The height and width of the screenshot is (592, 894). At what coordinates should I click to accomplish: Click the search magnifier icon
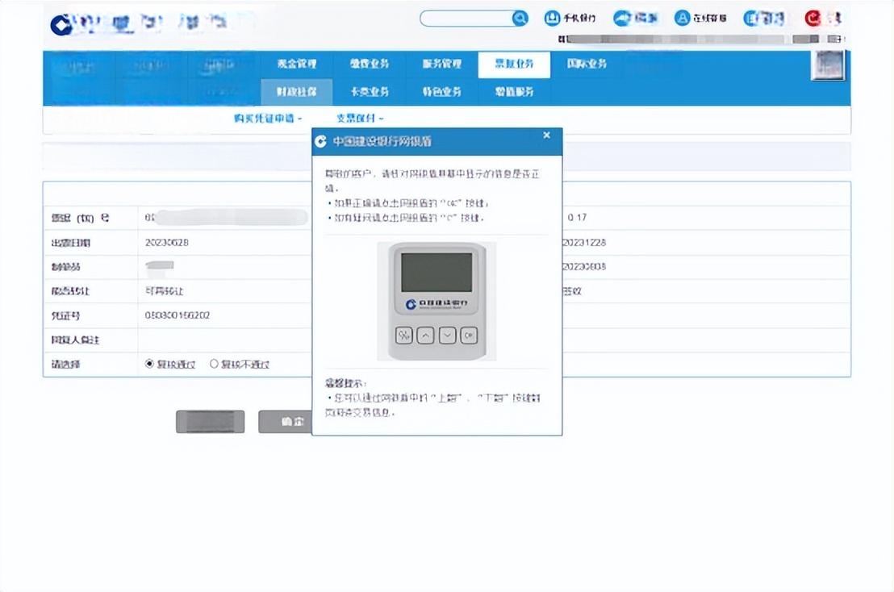click(520, 19)
